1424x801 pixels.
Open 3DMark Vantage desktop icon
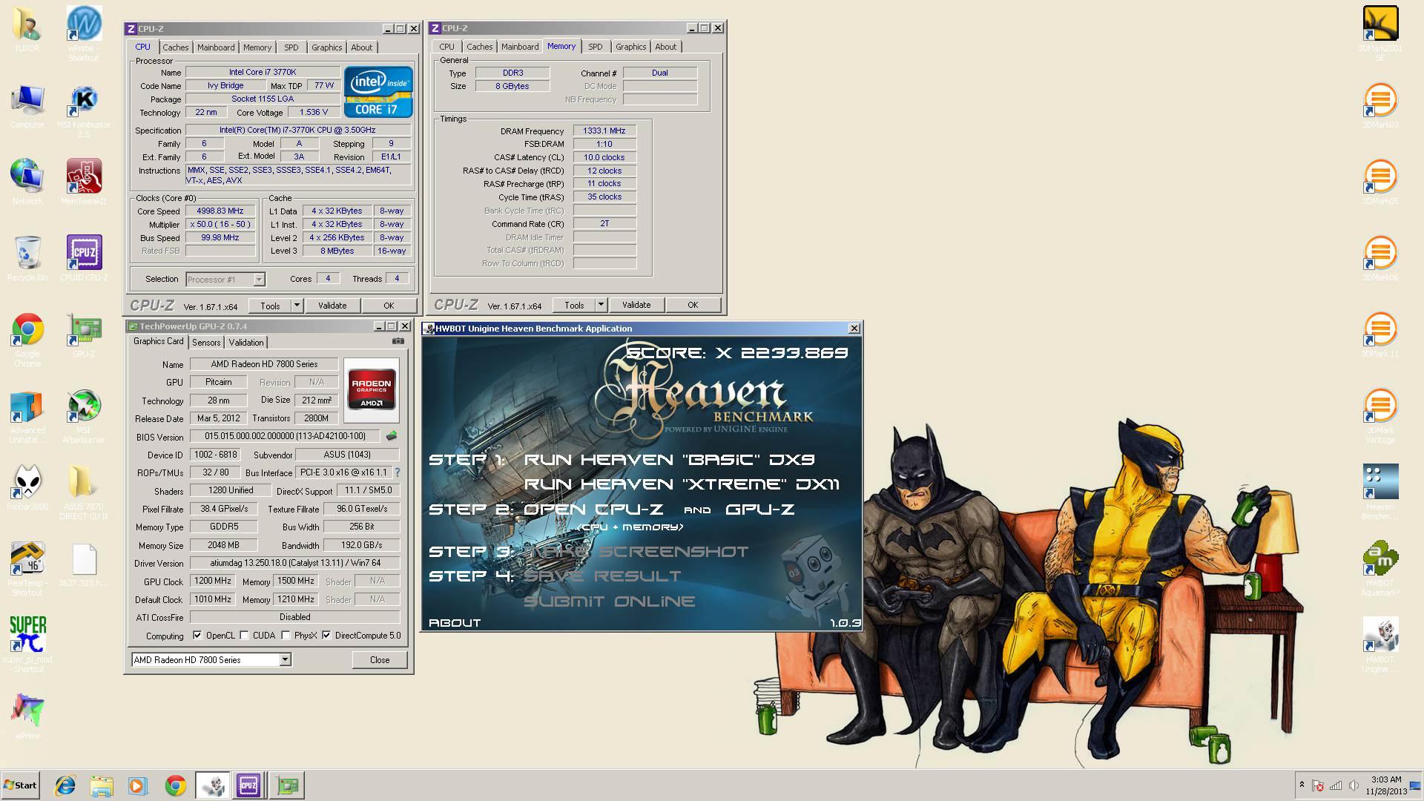click(1380, 416)
